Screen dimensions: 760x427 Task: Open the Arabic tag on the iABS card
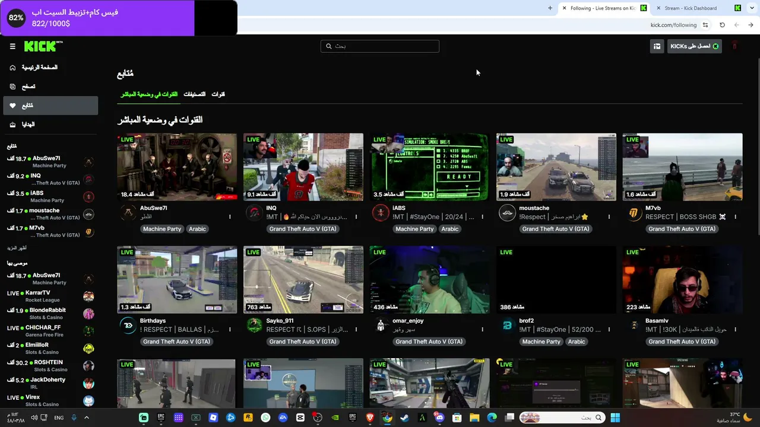pos(450,229)
